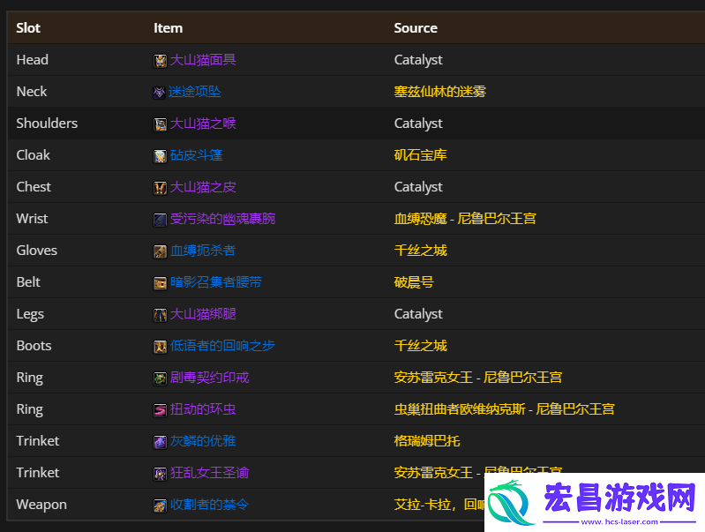Open the Boots row 千丝之城 source link

coord(420,345)
